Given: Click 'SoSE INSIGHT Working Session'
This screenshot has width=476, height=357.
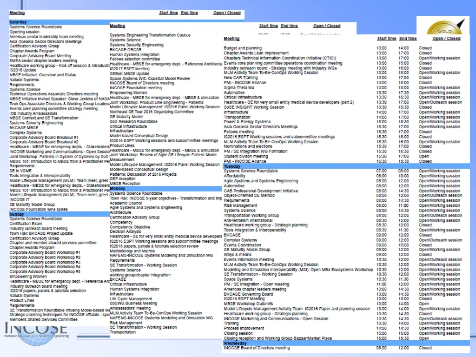Looking at the screenshot, I should [254, 107].
